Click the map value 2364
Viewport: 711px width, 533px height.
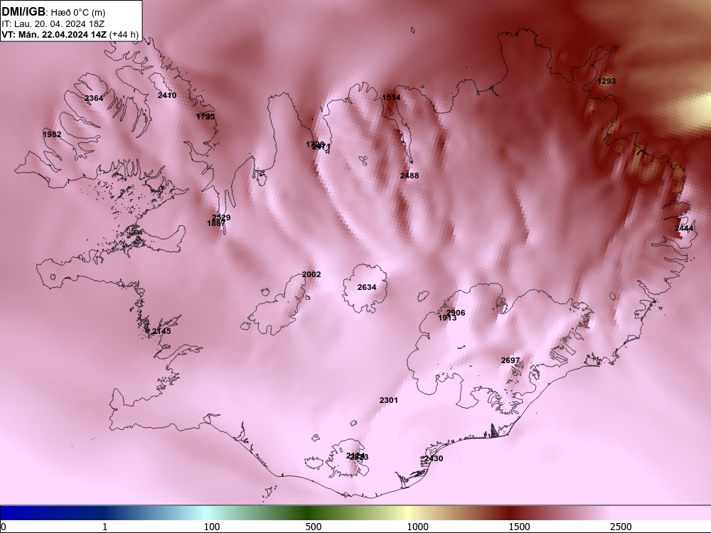pos(94,98)
